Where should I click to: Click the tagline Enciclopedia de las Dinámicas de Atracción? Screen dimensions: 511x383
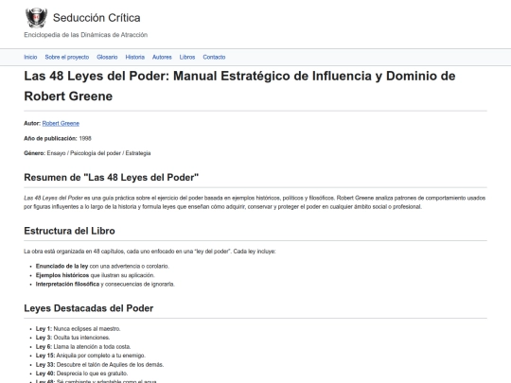pos(86,35)
